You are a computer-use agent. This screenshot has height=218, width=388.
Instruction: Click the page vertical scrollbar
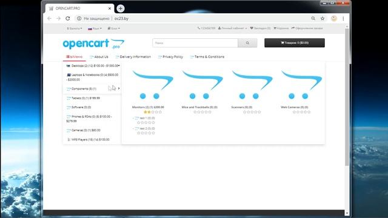347,96
